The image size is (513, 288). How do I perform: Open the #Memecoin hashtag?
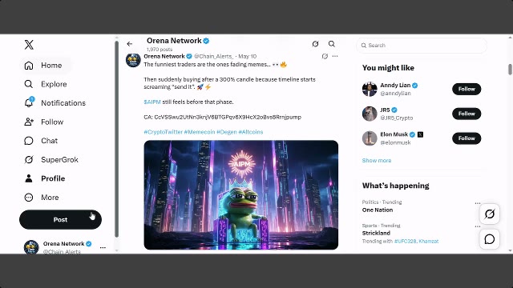[x=200, y=132]
